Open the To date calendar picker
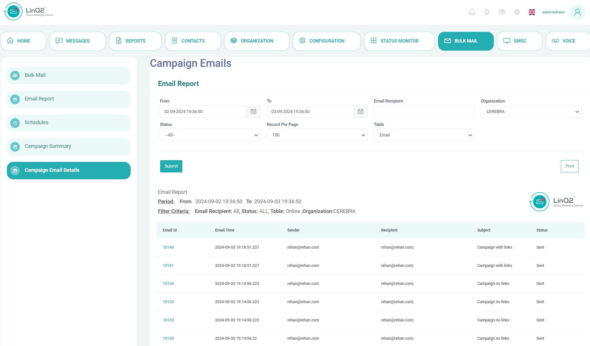 click(360, 112)
